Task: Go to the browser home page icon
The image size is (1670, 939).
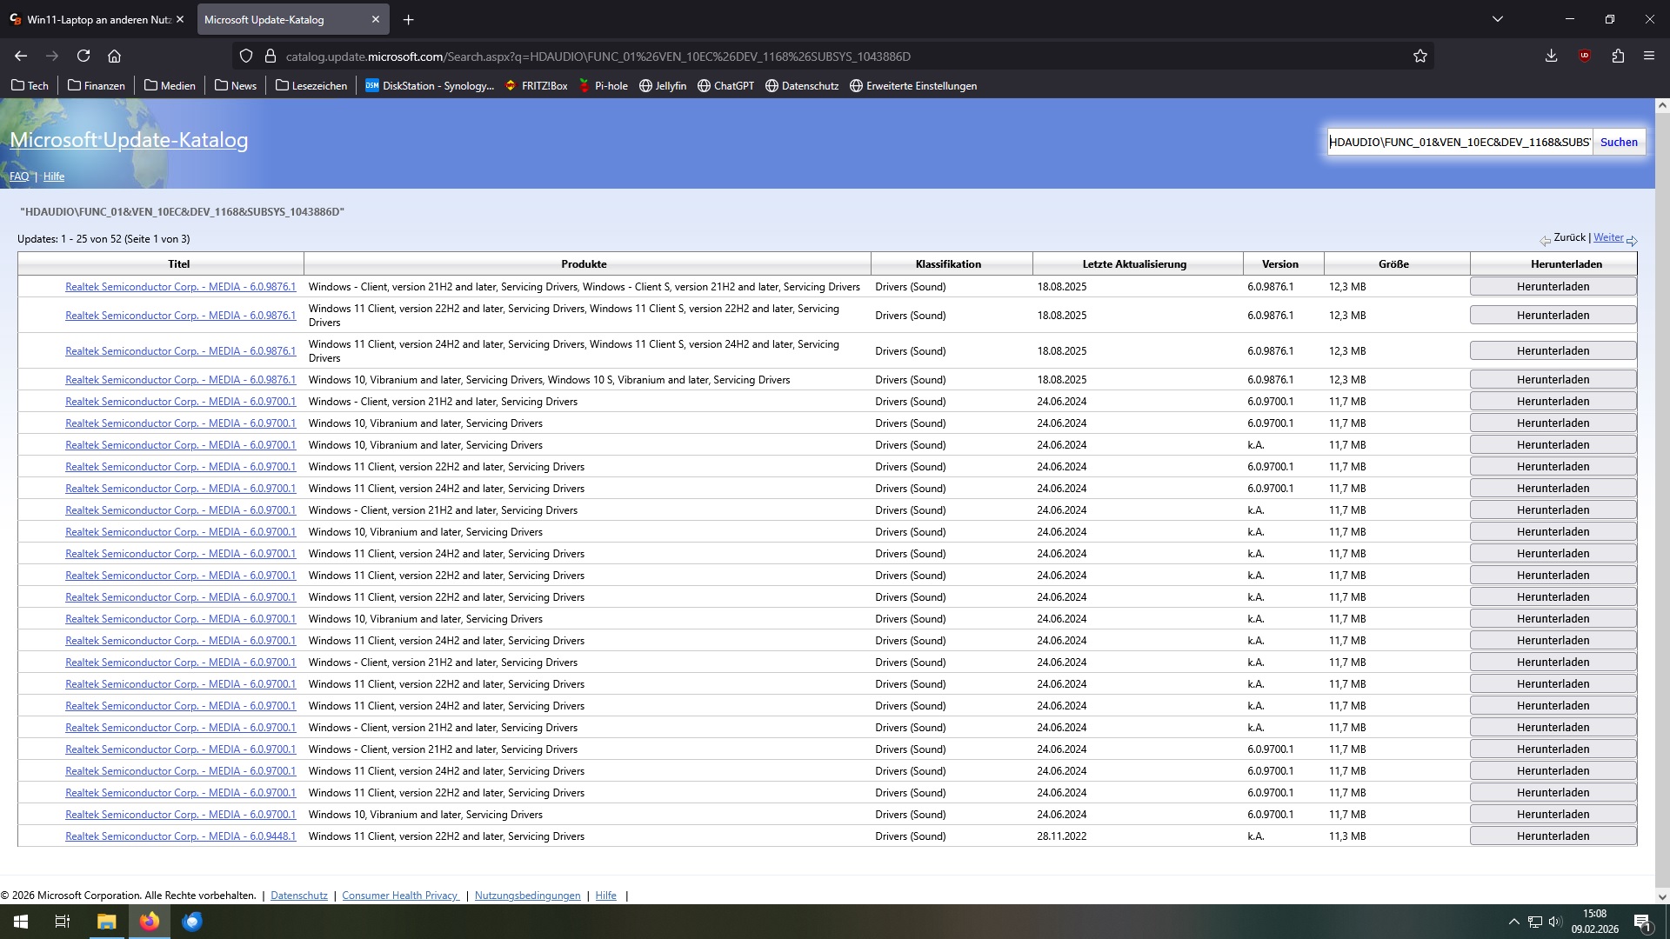Action: pos(114,56)
